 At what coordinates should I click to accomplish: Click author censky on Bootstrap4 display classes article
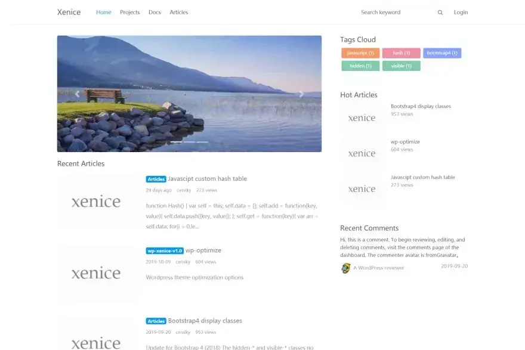coord(183,332)
